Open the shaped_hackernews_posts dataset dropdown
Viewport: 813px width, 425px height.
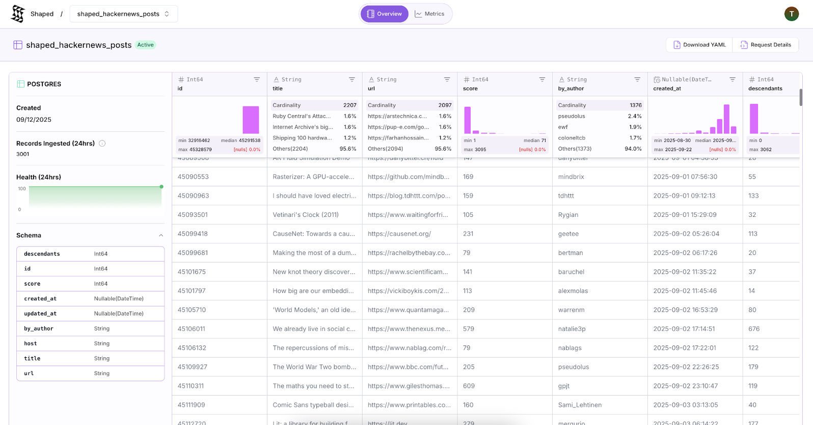pyautogui.click(x=123, y=14)
